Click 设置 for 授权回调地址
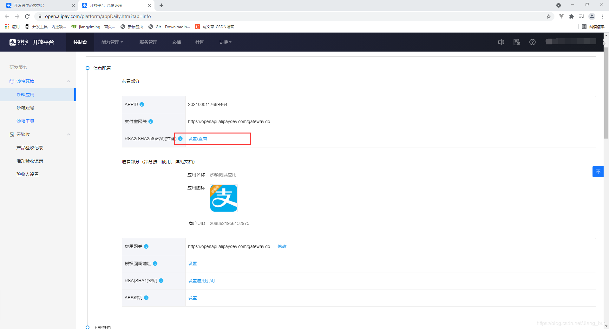The image size is (609, 329). (193, 264)
